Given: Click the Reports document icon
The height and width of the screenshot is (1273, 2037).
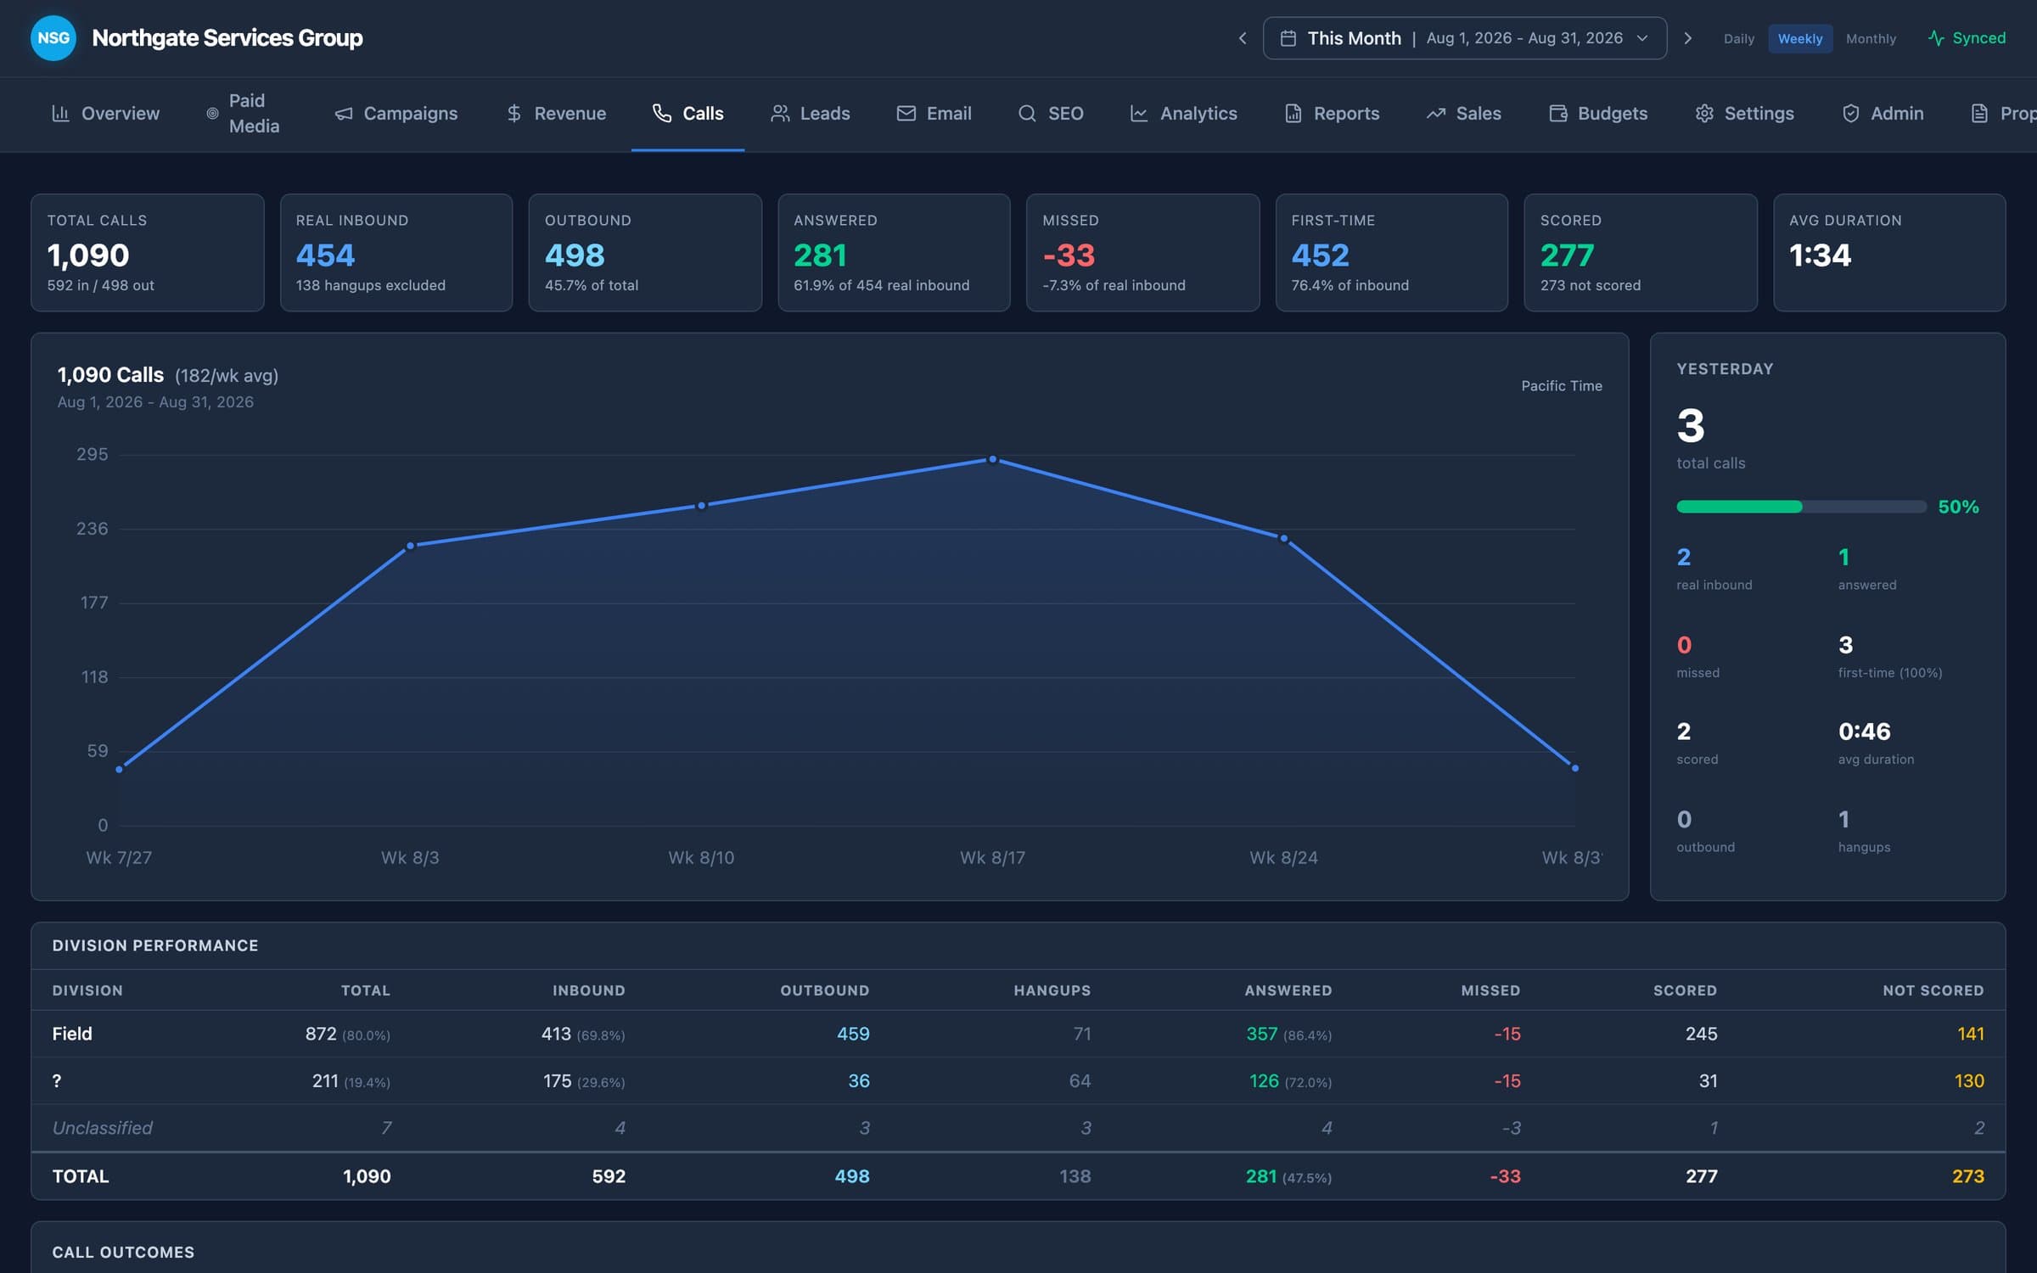Looking at the screenshot, I should (1293, 113).
